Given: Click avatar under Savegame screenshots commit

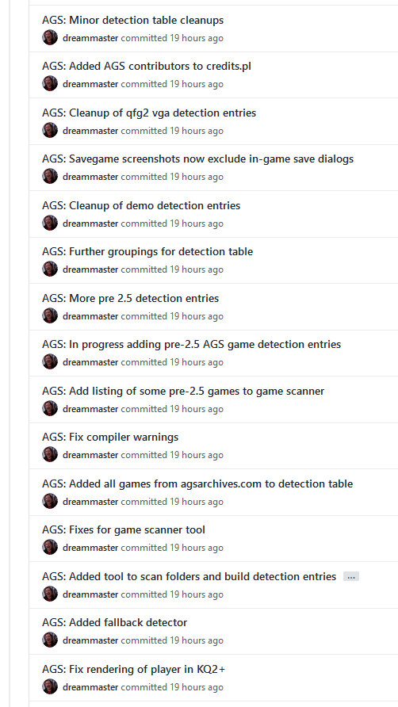Looking at the screenshot, I should pyautogui.click(x=50, y=176).
